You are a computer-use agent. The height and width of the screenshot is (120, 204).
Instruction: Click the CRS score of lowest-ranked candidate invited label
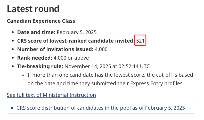pos(76,41)
